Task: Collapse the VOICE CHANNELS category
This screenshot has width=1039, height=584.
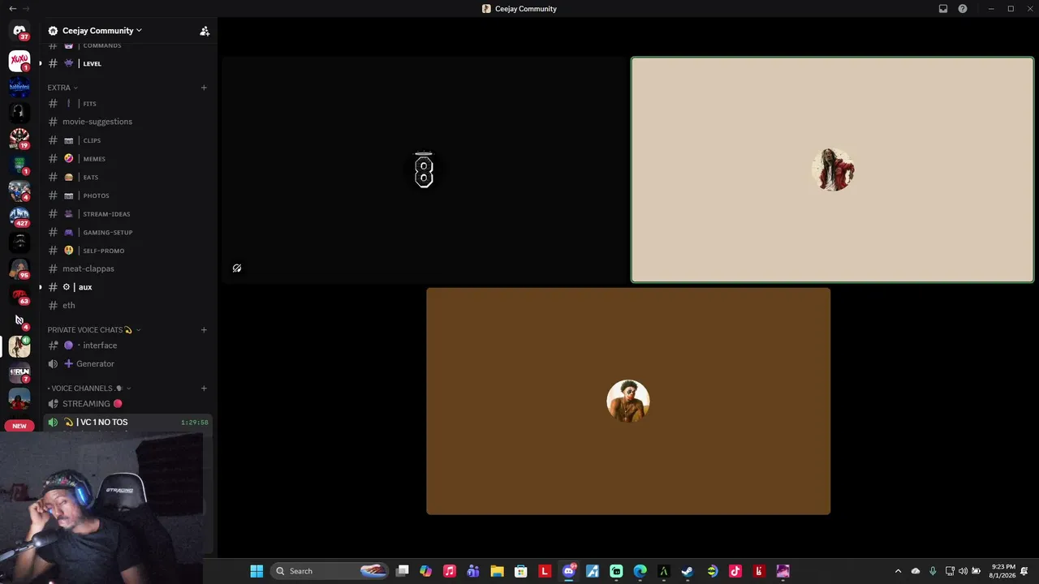Action: 89,389
